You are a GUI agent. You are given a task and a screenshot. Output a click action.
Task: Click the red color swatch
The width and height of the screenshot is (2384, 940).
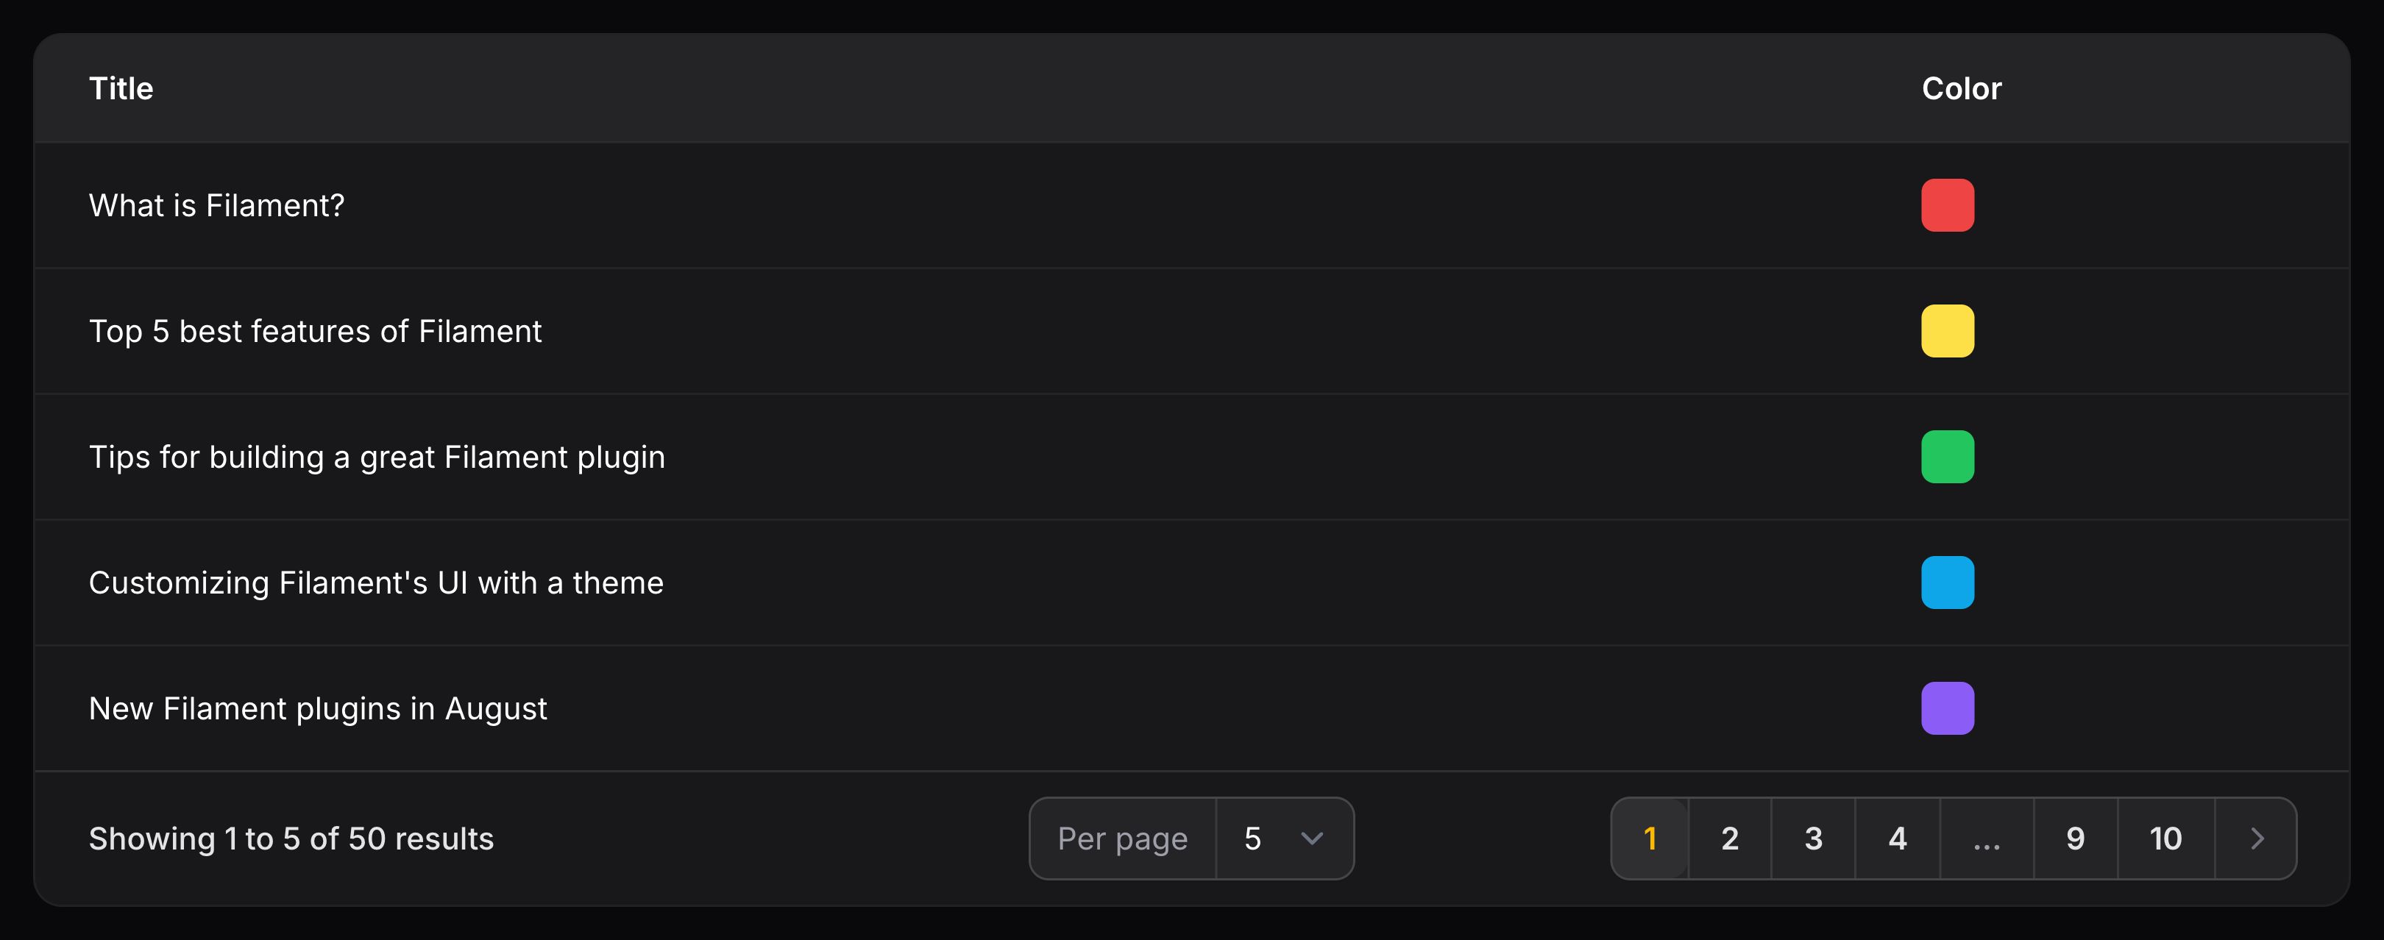pos(1947,205)
